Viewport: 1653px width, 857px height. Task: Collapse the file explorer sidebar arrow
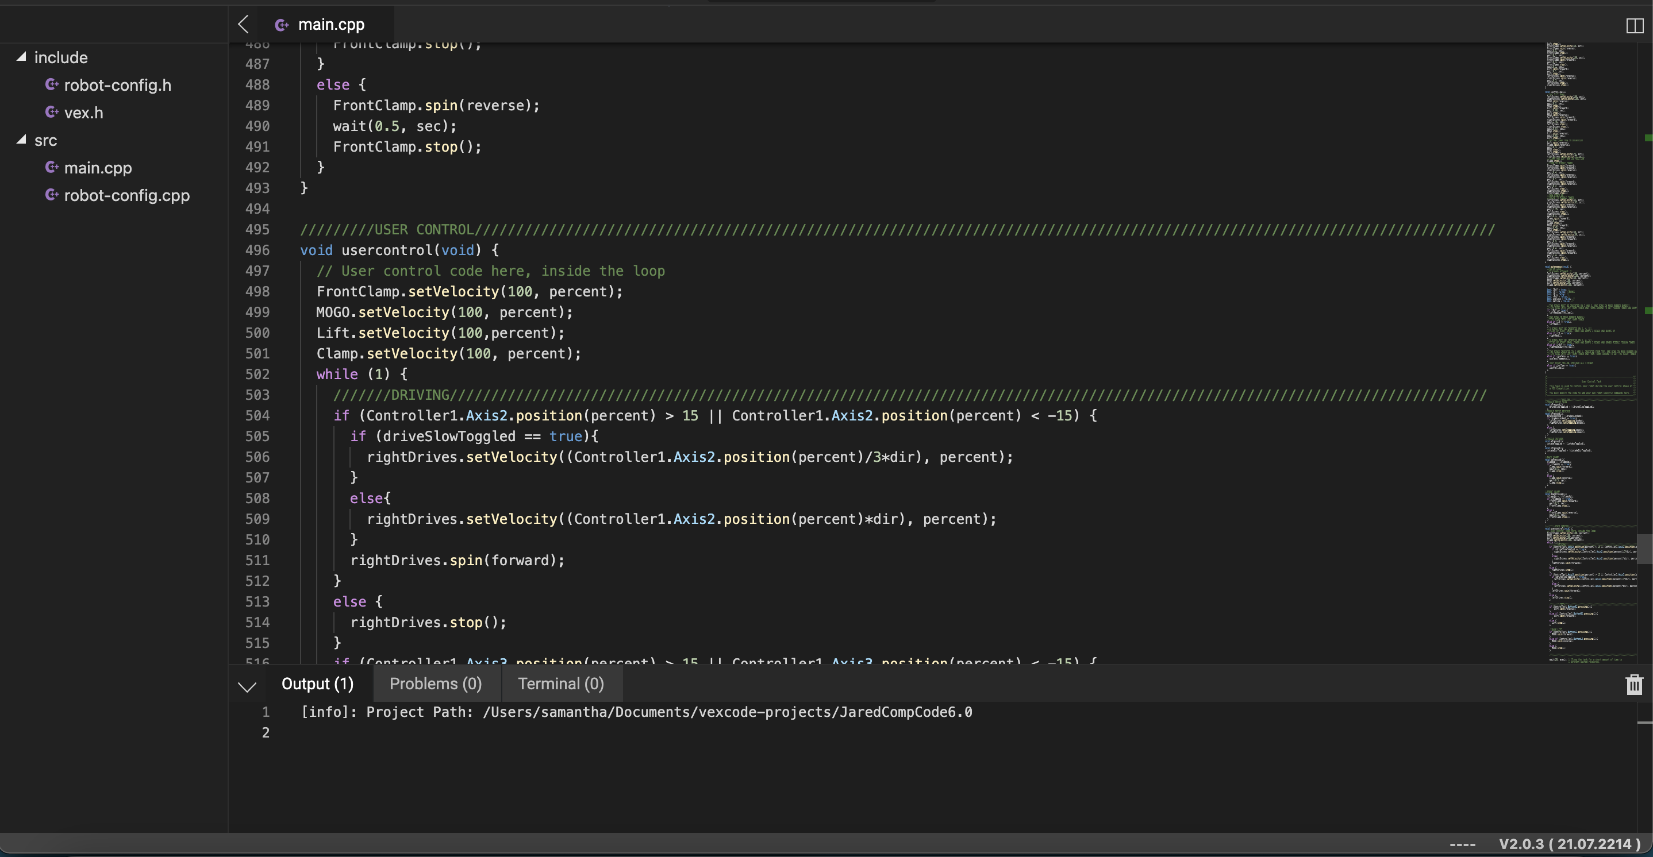coord(243,24)
